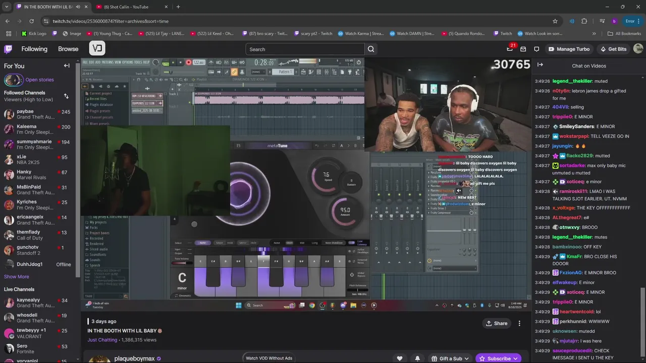Open All Bookmarks folder
Viewport: 646px width, 363px height.
point(624,34)
